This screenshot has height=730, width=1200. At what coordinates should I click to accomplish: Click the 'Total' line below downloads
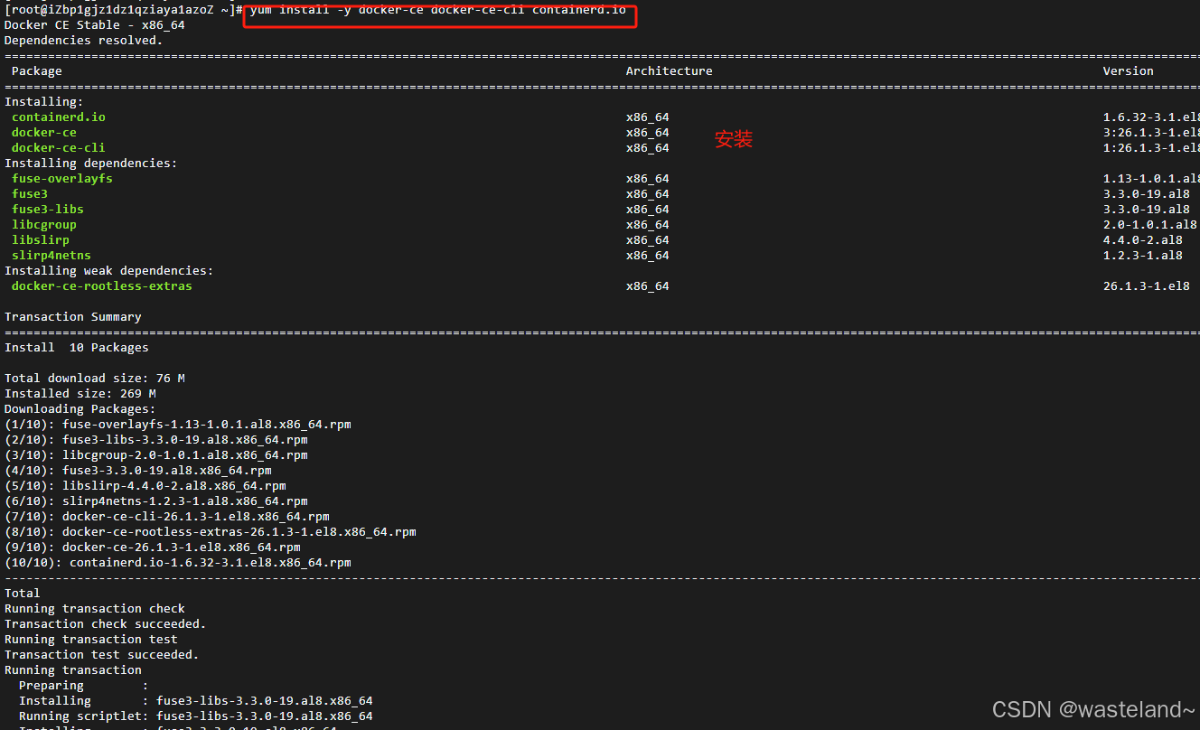coord(23,594)
